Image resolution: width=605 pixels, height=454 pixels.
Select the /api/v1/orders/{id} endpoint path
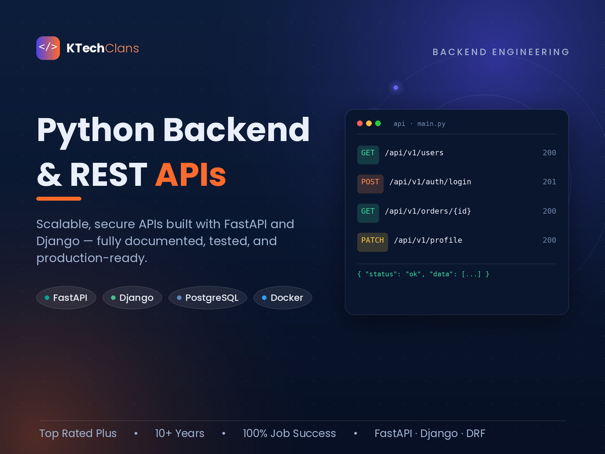(x=428, y=211)
